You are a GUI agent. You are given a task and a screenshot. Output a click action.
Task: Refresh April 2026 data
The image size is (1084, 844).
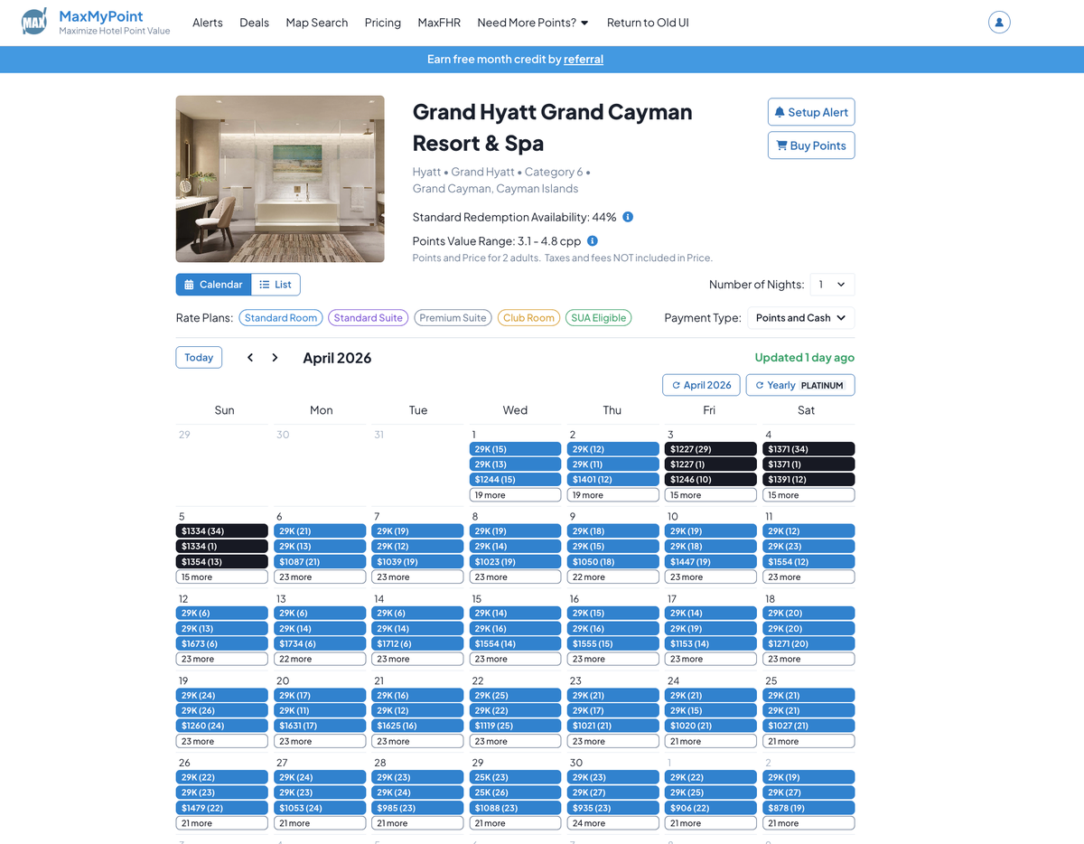(x=701, y=385)
